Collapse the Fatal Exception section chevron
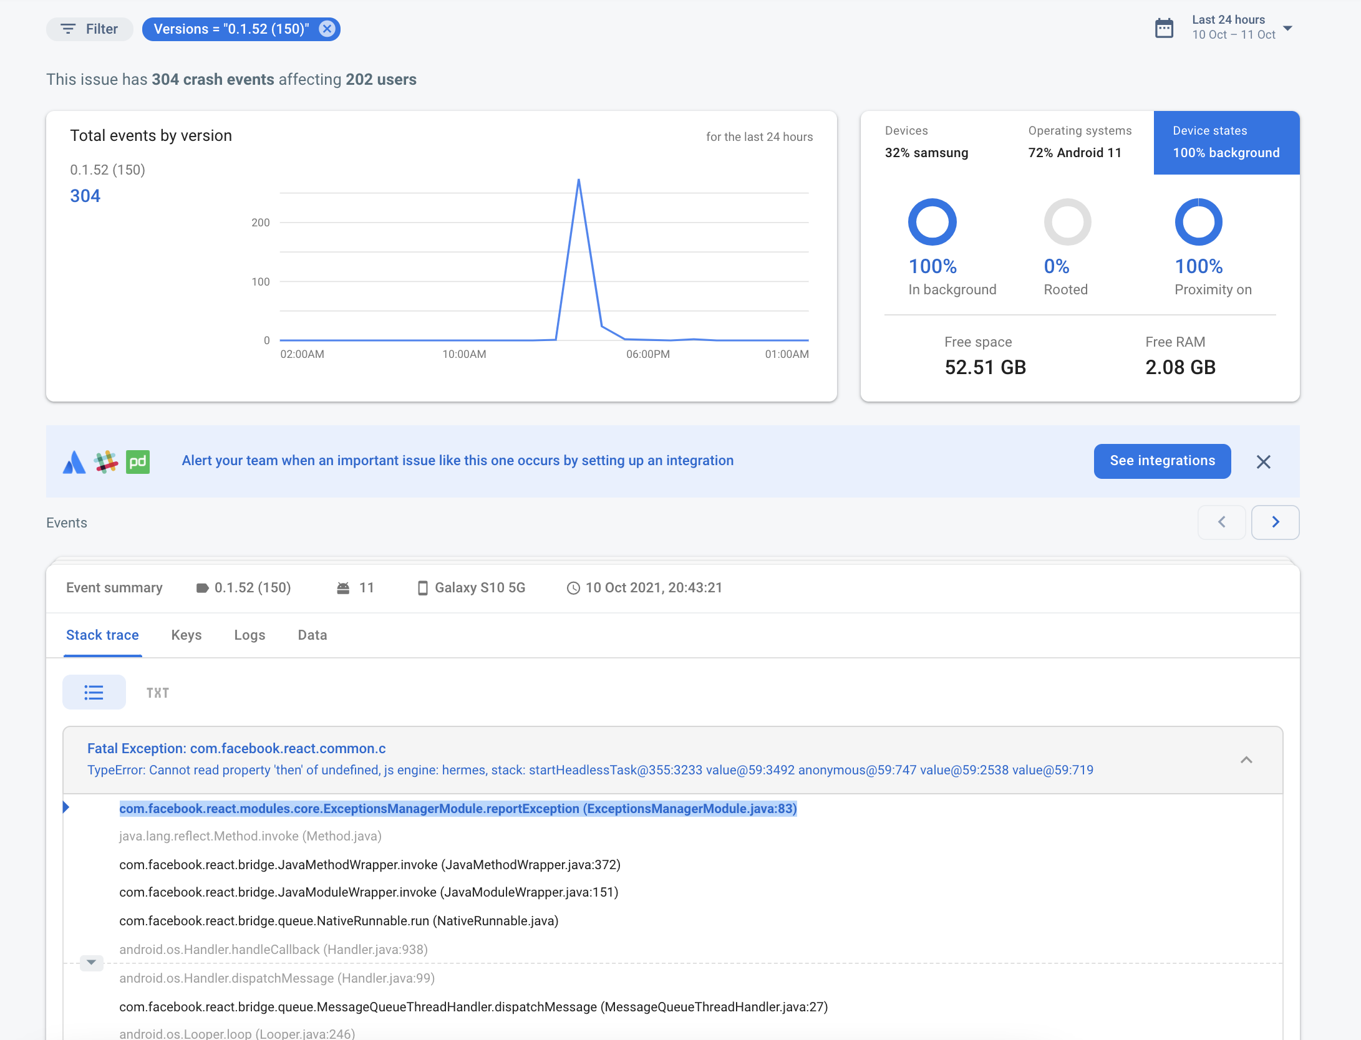Viewport: 1361px width, 1040px height. click(1246, 759)
